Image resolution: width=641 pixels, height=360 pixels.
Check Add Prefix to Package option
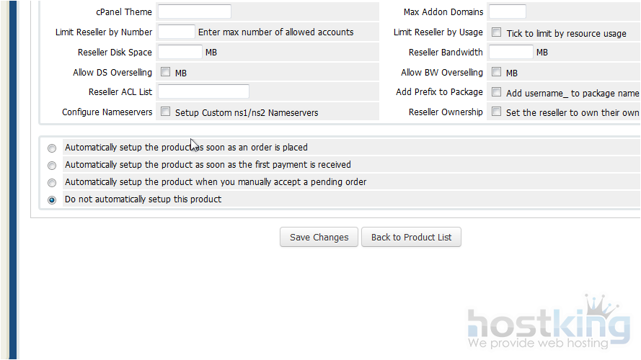point(497,92)
